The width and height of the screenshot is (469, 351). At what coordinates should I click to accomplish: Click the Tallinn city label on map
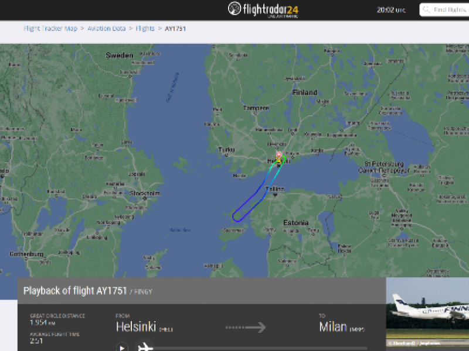(275, 189)
